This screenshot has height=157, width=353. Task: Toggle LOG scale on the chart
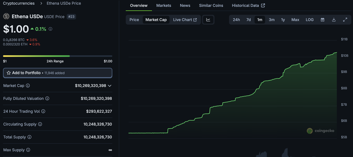309,20
